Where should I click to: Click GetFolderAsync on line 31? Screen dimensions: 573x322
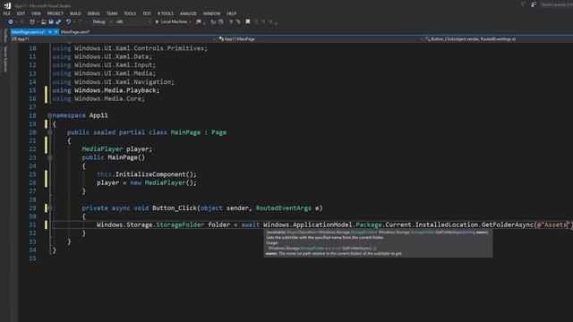(508, 225)
